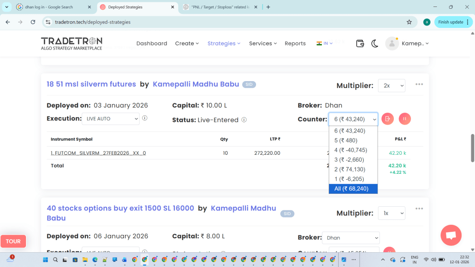The height and width of the screenshot is (267, 475).
Task: Choose counter 2 (₹ 74,130) option
Action: (353, 169)
